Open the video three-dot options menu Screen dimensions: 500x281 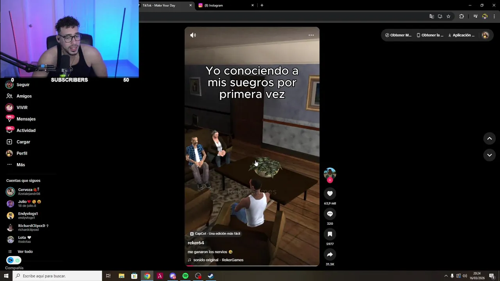click(311, 35)
